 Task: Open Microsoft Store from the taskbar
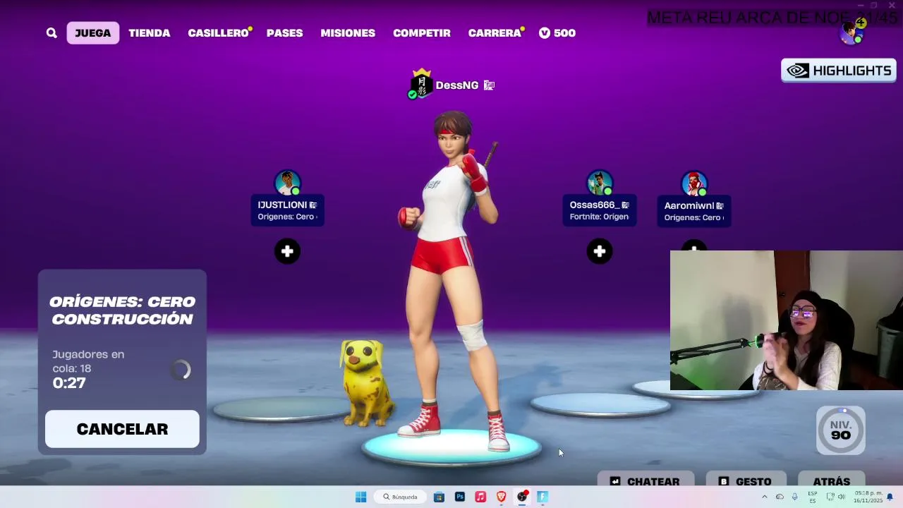(439, 497)
